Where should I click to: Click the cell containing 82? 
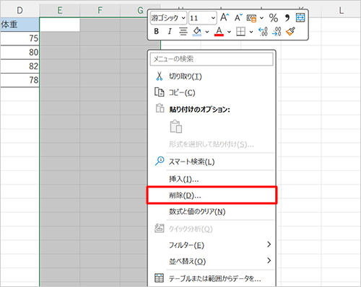[x=19, y=66]
